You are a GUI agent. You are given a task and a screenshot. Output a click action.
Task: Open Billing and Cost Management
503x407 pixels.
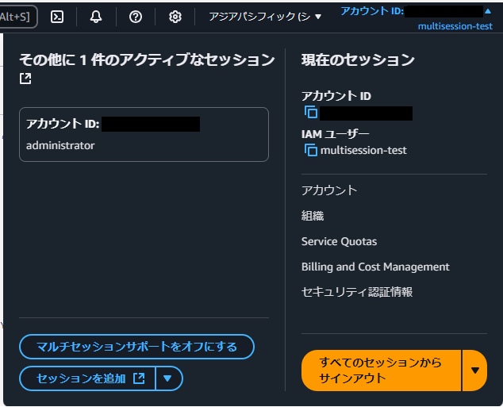375,267
